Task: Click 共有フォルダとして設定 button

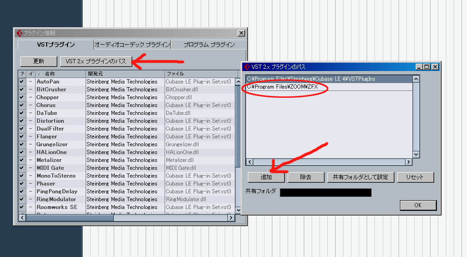Action: click(x=360, y=177)
